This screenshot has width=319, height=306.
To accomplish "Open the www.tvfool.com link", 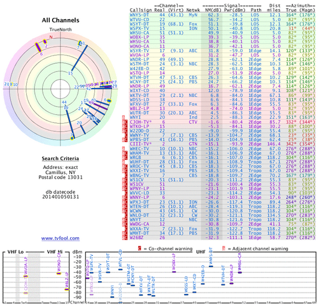I will tap(60, 238).
